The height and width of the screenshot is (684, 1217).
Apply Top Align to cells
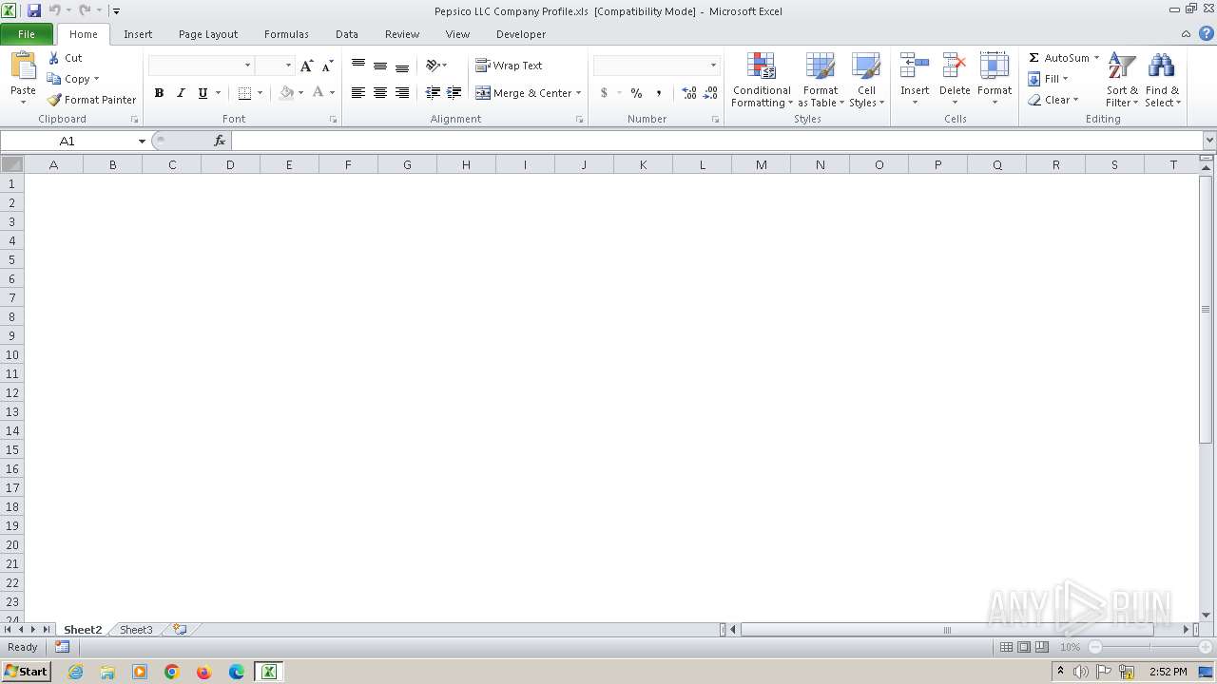[358, 66]
